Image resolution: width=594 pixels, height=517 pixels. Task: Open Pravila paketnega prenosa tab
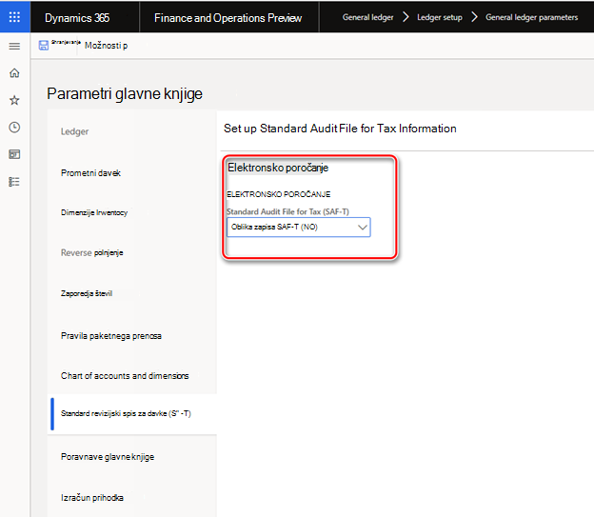tap(111, 336)
